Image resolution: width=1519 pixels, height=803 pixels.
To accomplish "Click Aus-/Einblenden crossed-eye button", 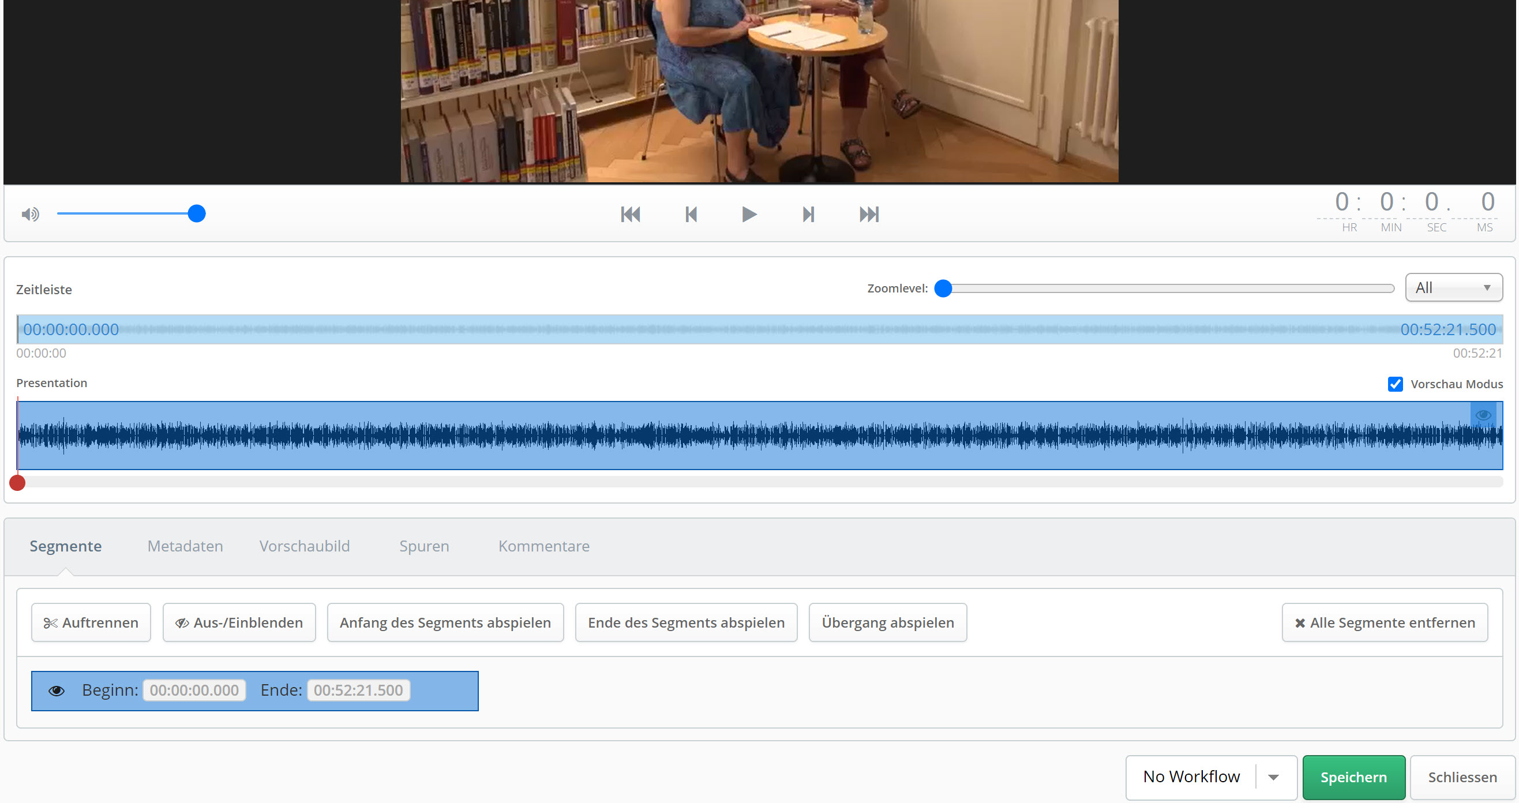I will coord(239,622).
